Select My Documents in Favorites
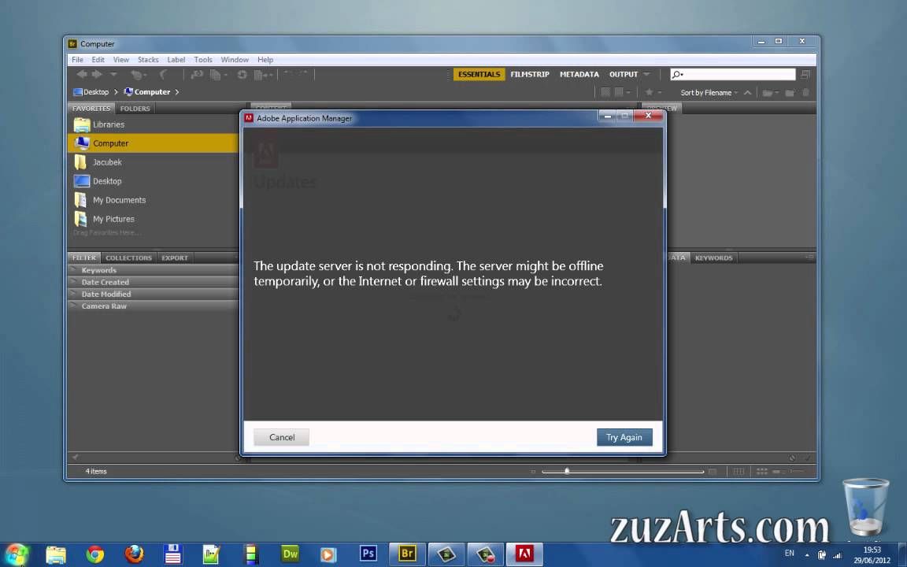 click(x=153, y=200)
